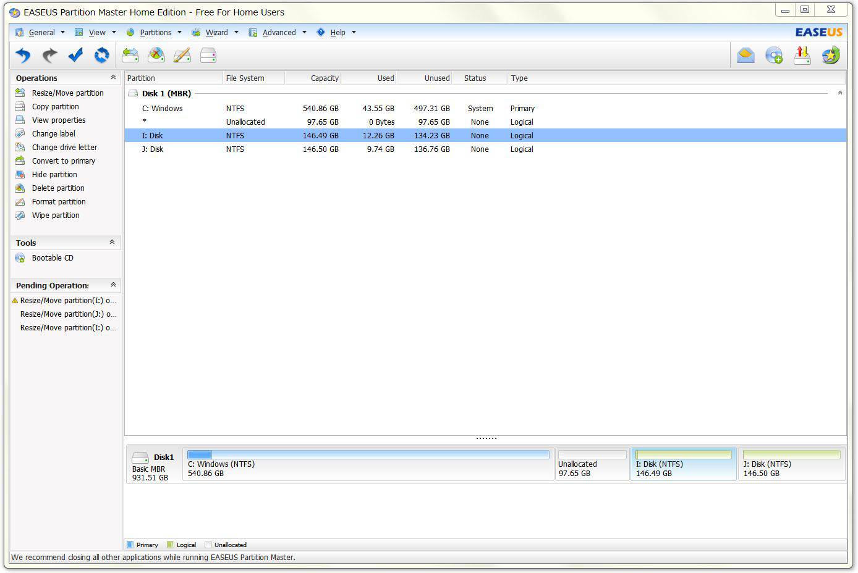Click the 9.74 GB used cell

click(x=380, y=149)
